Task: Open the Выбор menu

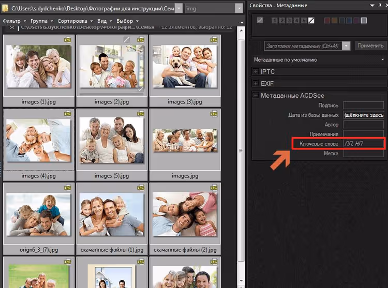Action: pyautogui.click(x=127, y=21)
